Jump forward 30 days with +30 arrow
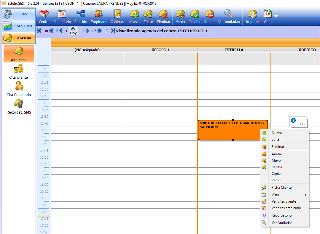The height and width of the screenshot is (234, 320). (x=113, y=31)
